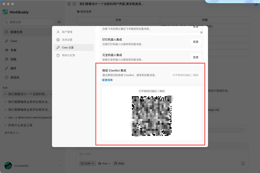Click the filter sliders icon beside search
This screenshot has width=260, height=173.
pyautogui.click(x=59, y=22)
